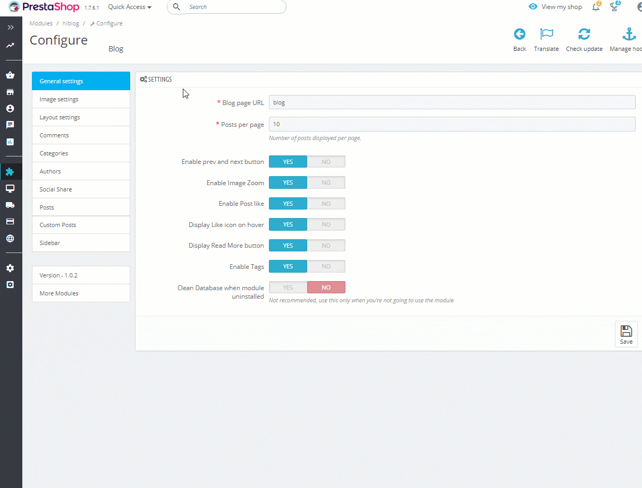
Task: Click the View my shop link text
Action: coord(562,7)
